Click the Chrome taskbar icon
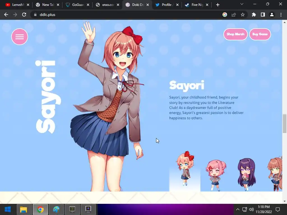The width and height of the screenshot is (287, 215). click(x=40, y=209)
